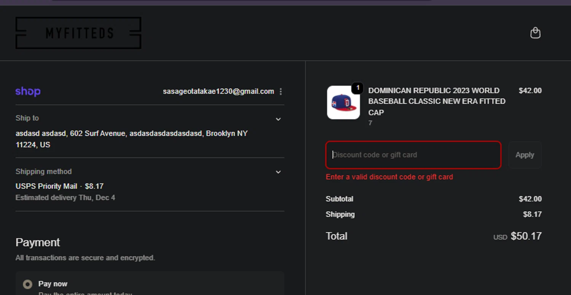Click the email sasageotatakae1230@gmail.com
571x295 pixels.
pyautogui.click(x=219, y=91)
